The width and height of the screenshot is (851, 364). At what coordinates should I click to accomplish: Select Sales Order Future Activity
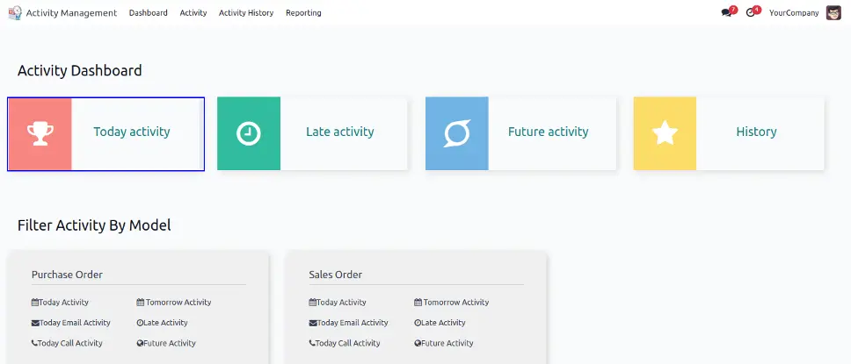(x=447, y=344)
